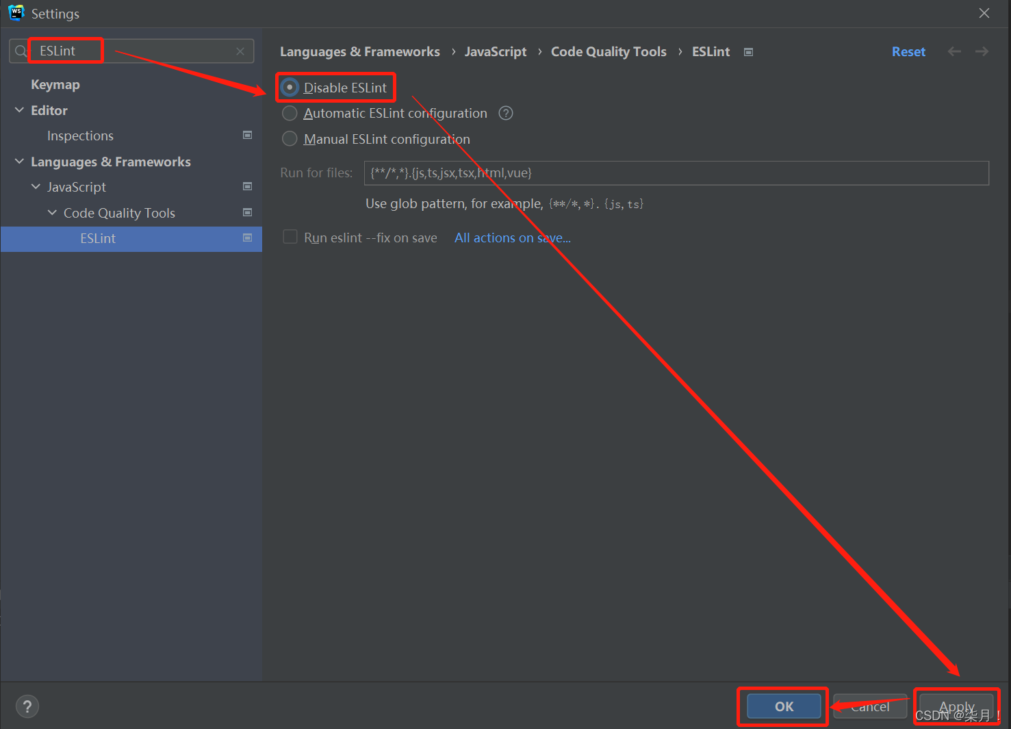Click JavaScript breadcrumb
Viewport: 1011px width, 729px height.
496,51
